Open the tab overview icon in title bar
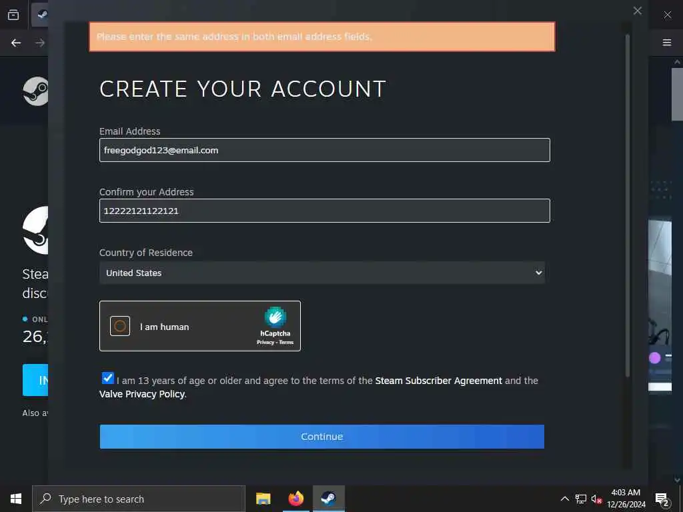The height and width of the screenshot is (512, 683). pos(13,15)
